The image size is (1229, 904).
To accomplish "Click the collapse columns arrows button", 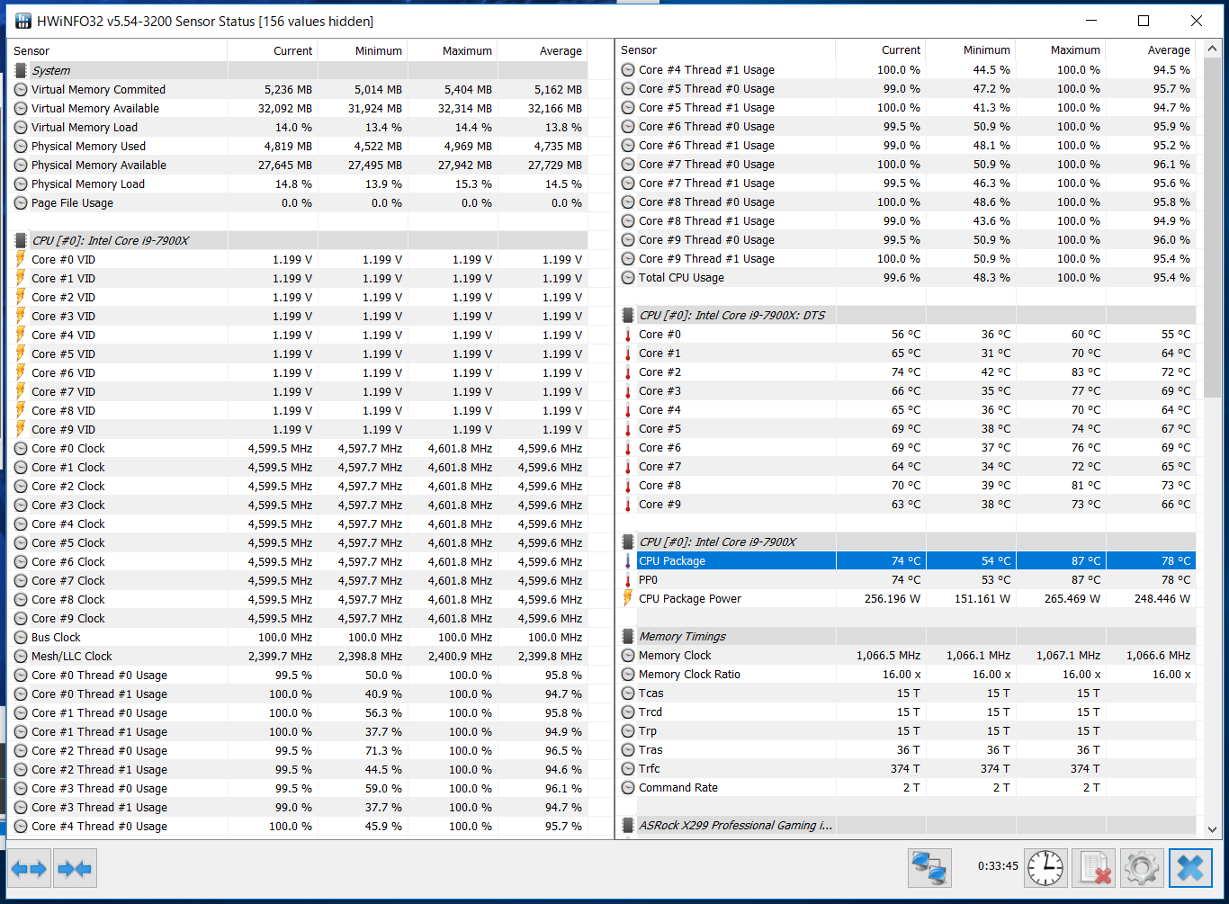I will [x=75, y=869].
